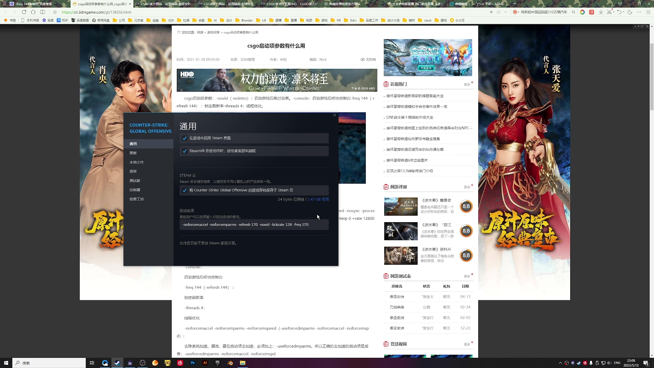The width and height of the screenshot is (654, 368).
Task: Click the address bar search magnifier icon
Action: [x=573, y=12]
